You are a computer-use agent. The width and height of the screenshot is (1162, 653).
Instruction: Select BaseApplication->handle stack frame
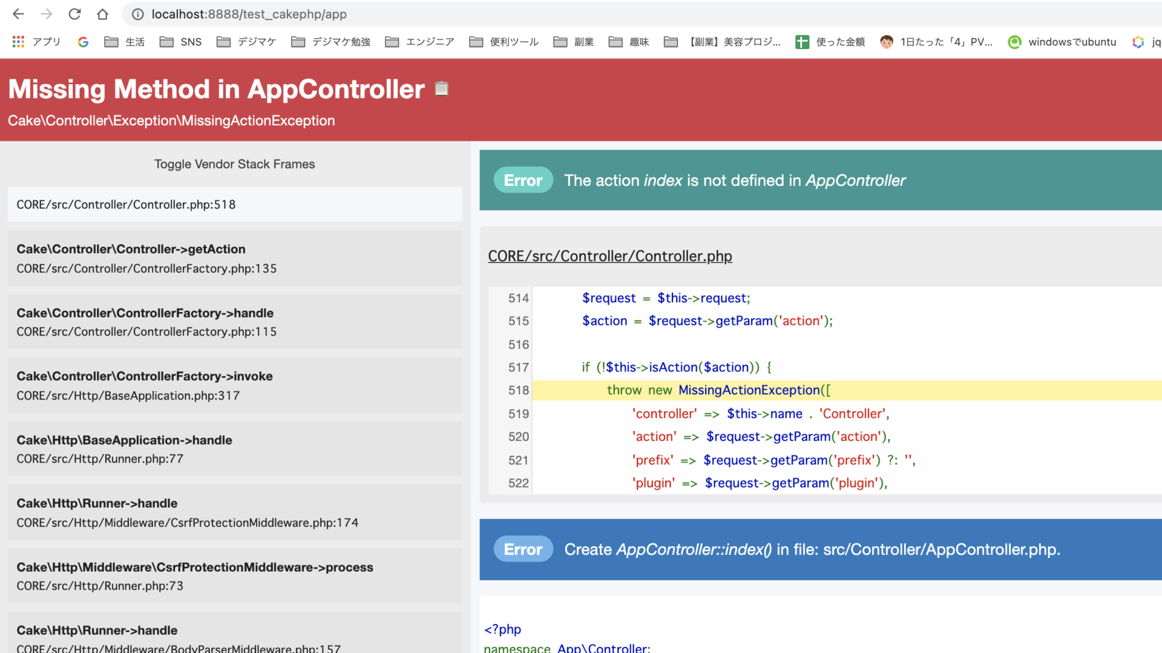[235, 449]
